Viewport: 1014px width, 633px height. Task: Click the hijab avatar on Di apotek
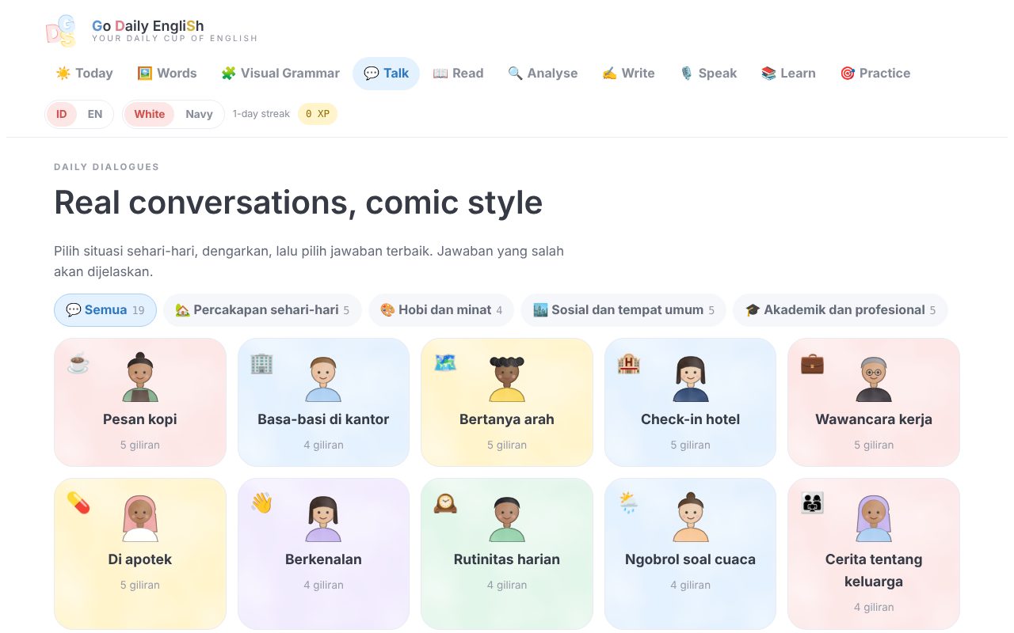(140, 517)
